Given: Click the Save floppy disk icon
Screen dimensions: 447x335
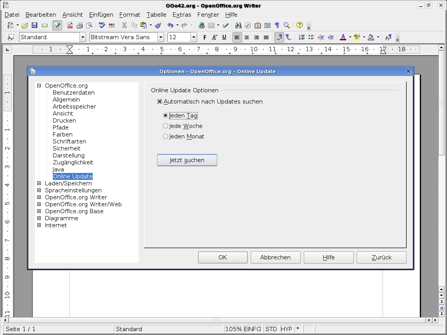Looking at the screenshot, I should (35, 25).
